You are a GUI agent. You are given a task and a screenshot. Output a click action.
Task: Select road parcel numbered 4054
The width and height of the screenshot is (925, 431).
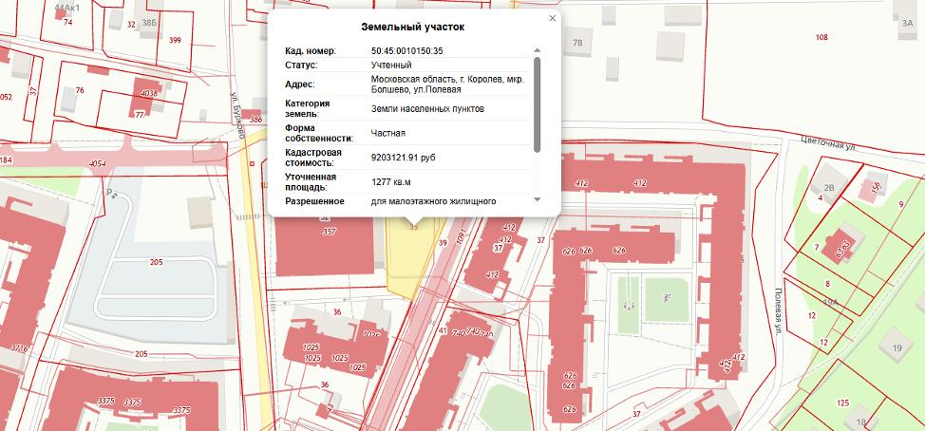click(97, 164)
